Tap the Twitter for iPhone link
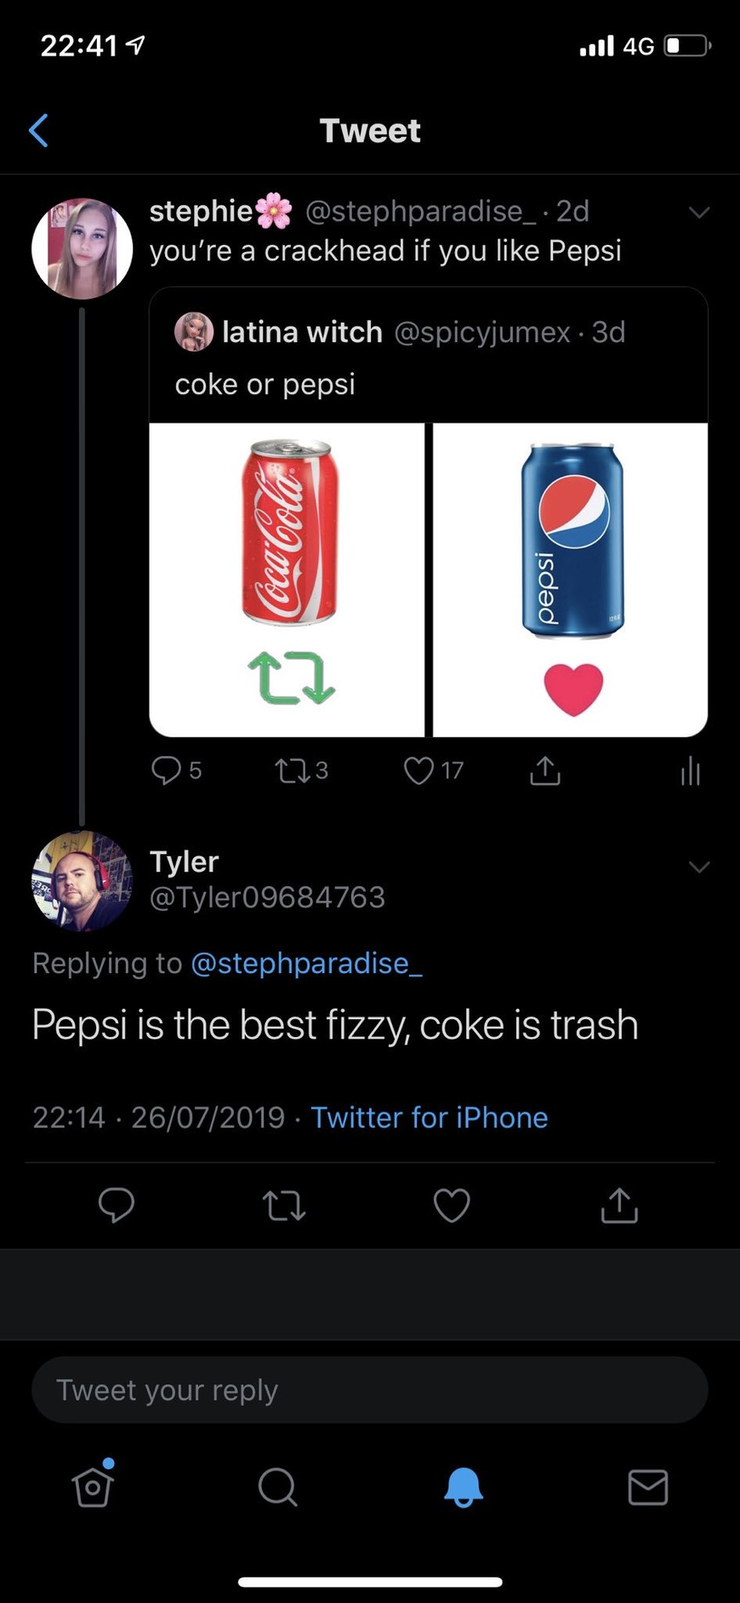 tap(429, 1117)
